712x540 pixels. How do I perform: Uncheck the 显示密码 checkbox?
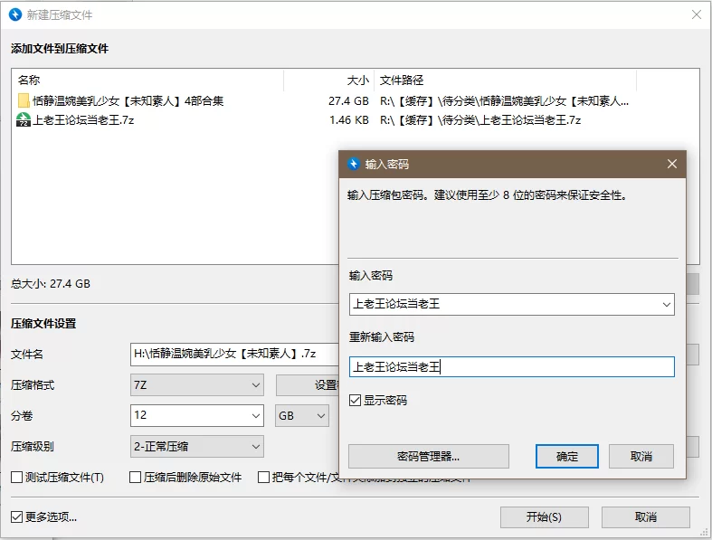click(355, 400)
